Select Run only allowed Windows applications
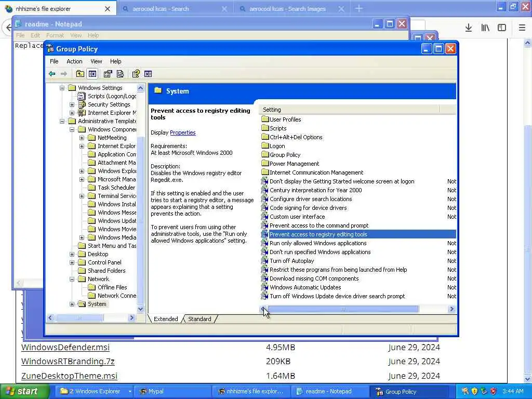 coord(318,243)
